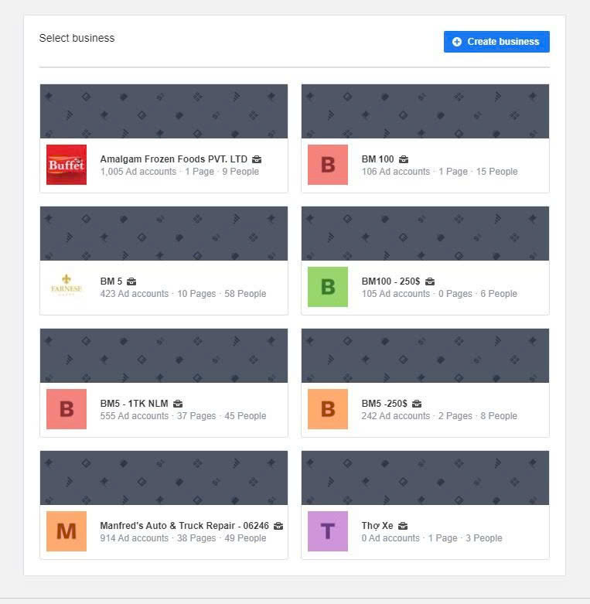Viewport: 590px width, 604px height.
Task: Click the Farnese logo for BM 5
Action: (x=67, y=287)
